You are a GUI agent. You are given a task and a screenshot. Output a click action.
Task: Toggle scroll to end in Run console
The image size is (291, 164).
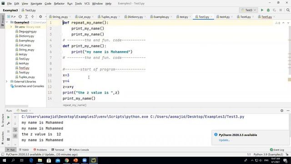(15, 136)
